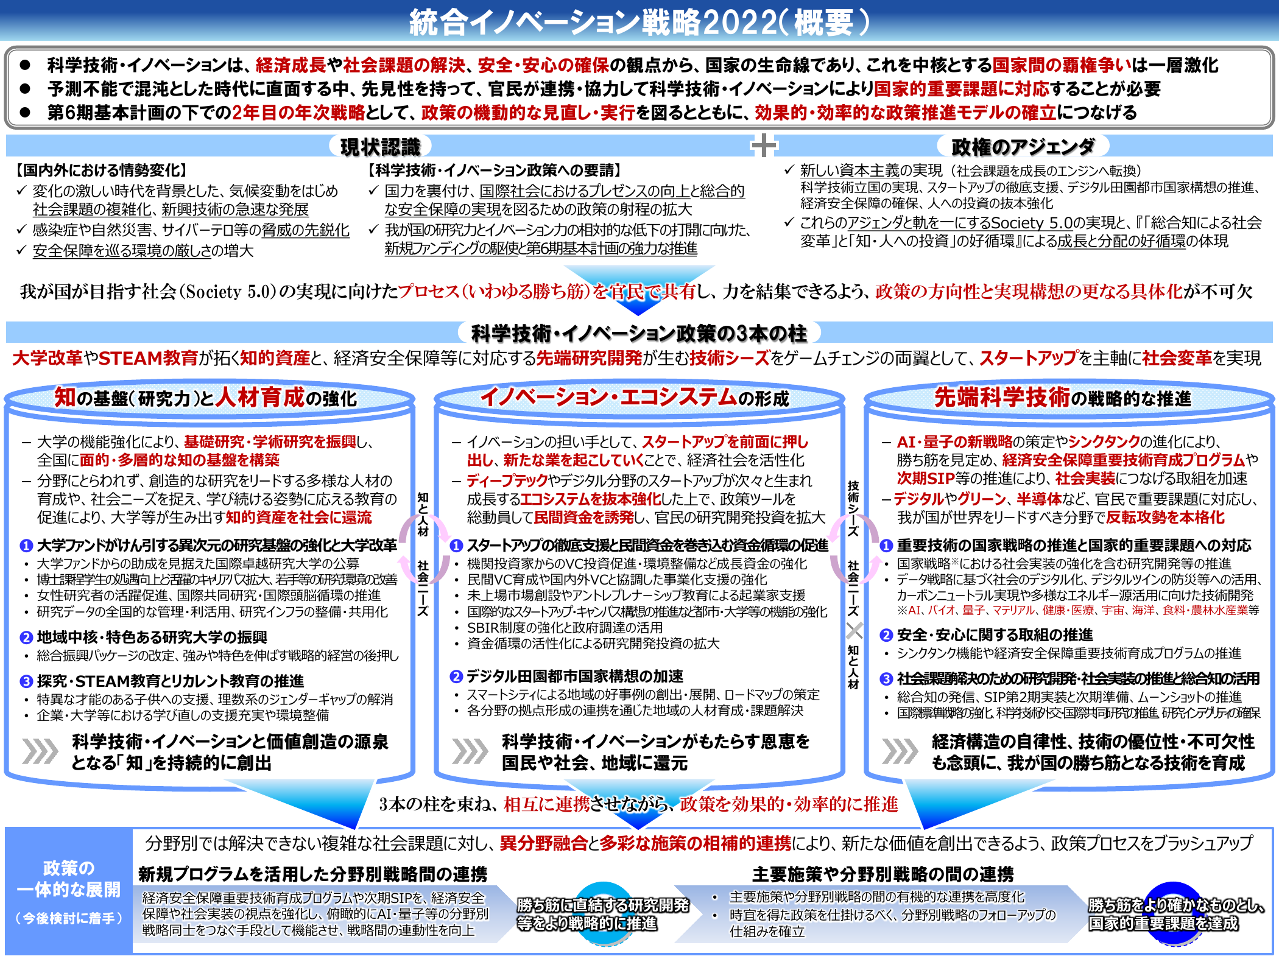The image size is (1279, 959).
Task: Select the 現状認識 section header
Action: (380, 146)
